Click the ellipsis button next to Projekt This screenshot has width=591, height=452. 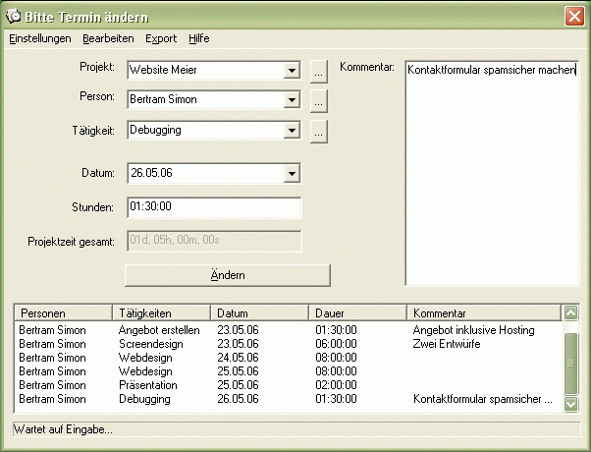pyautogui.click(x=318, y=71)
